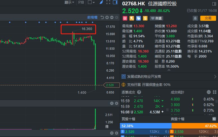218x137 pixels.
Task: Open the F10 company info tab
Action: pyautogui.click(x=81, y=3)
